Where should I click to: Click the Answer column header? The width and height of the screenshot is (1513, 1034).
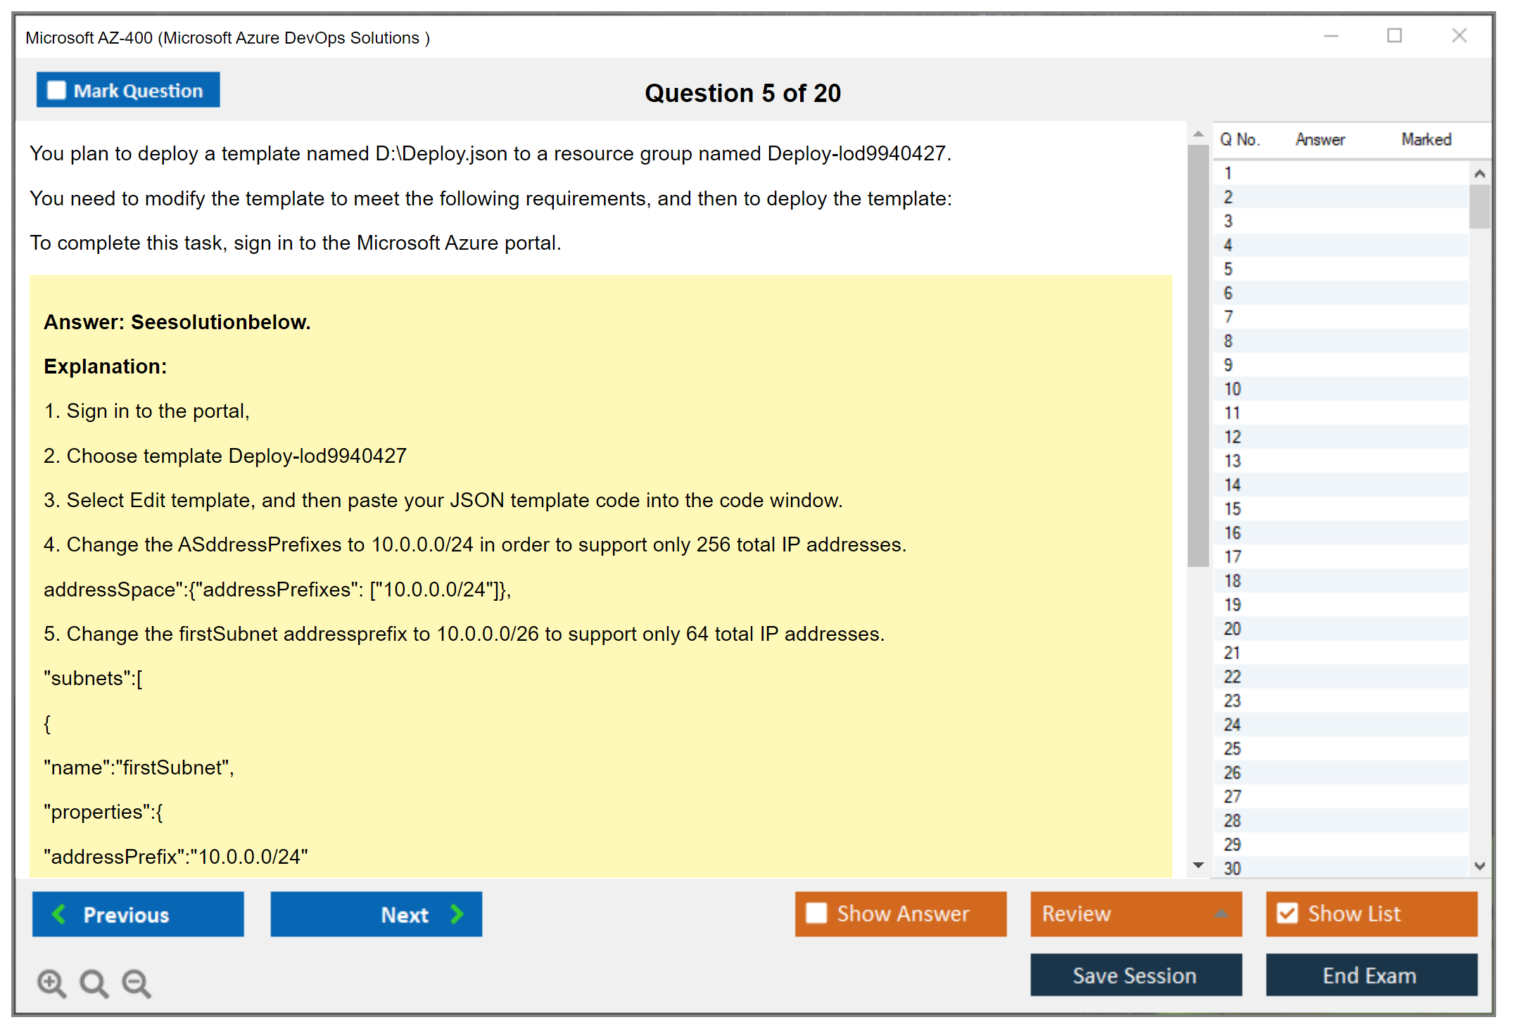1319,139
